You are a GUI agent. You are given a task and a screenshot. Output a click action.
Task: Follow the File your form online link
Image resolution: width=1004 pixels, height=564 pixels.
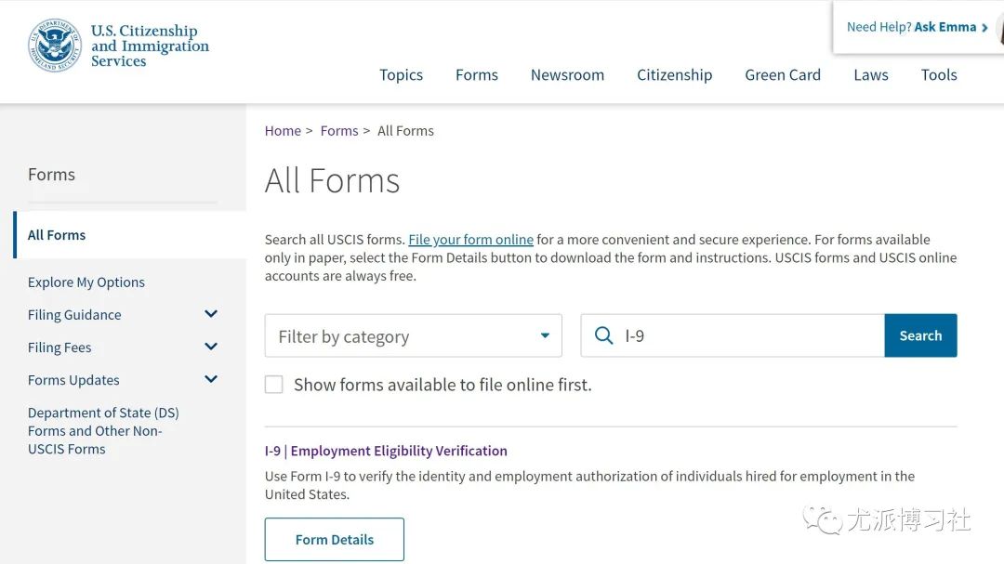[470, 240]
